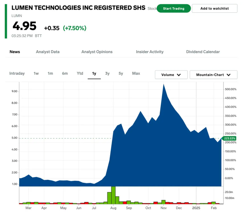The width and height of the screenshot is (244, 214).
Task: Add LUMN to watchlist
Action: click(214, 9)
